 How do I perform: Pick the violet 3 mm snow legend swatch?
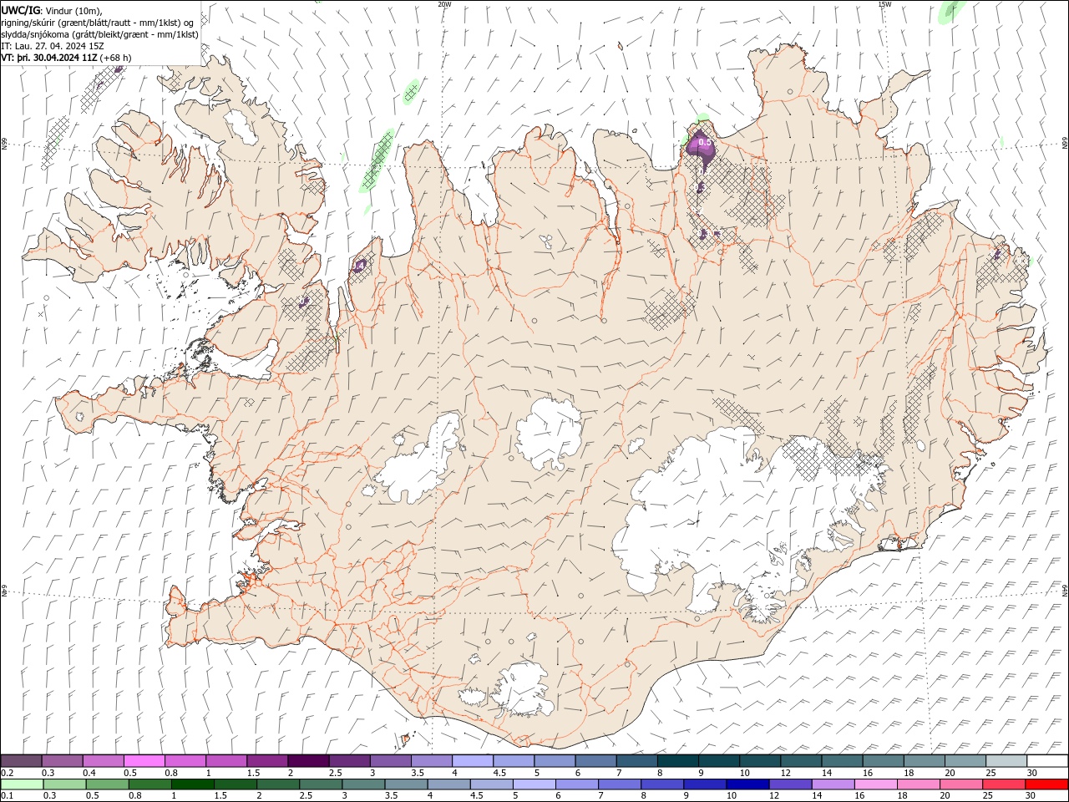pyautogui.click(x=391, y=761)
